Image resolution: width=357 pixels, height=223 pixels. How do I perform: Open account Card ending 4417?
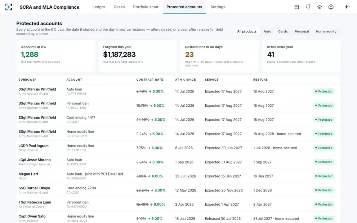point(81,117)
